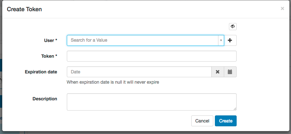This screenshot has height=134, width=291.
Task: Click inside the Description text area
Action: tap(151, 102)
